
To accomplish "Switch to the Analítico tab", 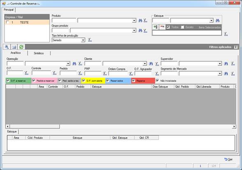I will pos(16,53).
